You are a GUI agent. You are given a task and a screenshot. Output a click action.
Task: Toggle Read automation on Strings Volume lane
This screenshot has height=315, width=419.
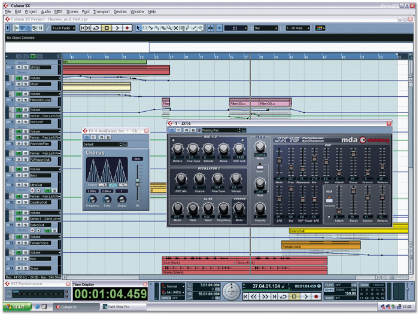coord(19,78)
